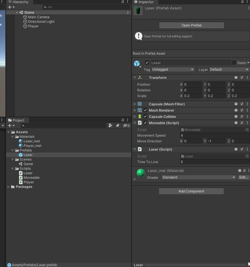The image size is (250, 267).
Task: Click material Edit... button
Action: coord(243,177)
